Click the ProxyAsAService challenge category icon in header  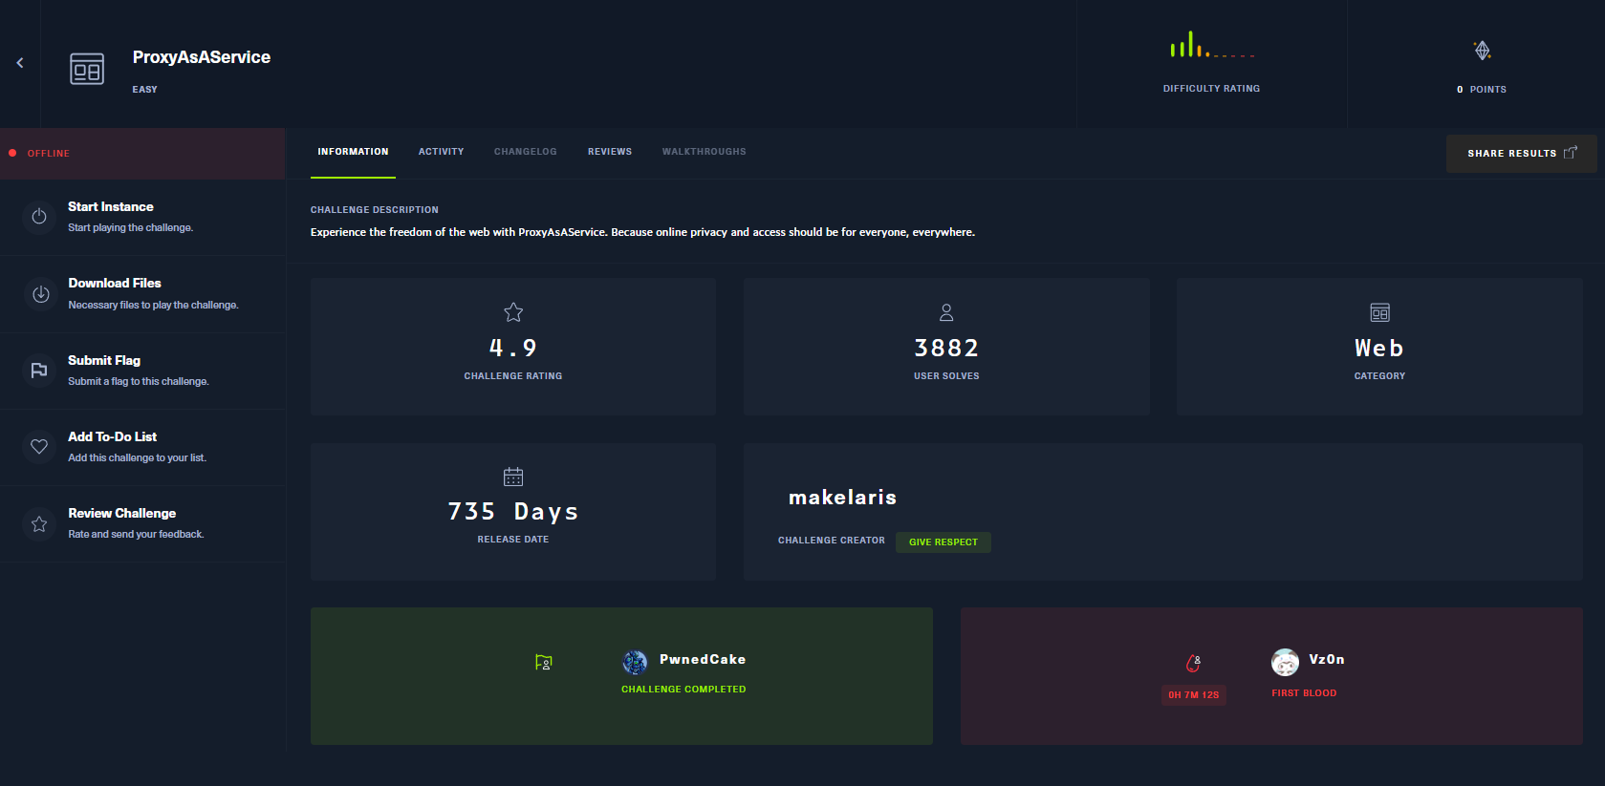coord(87,69)
